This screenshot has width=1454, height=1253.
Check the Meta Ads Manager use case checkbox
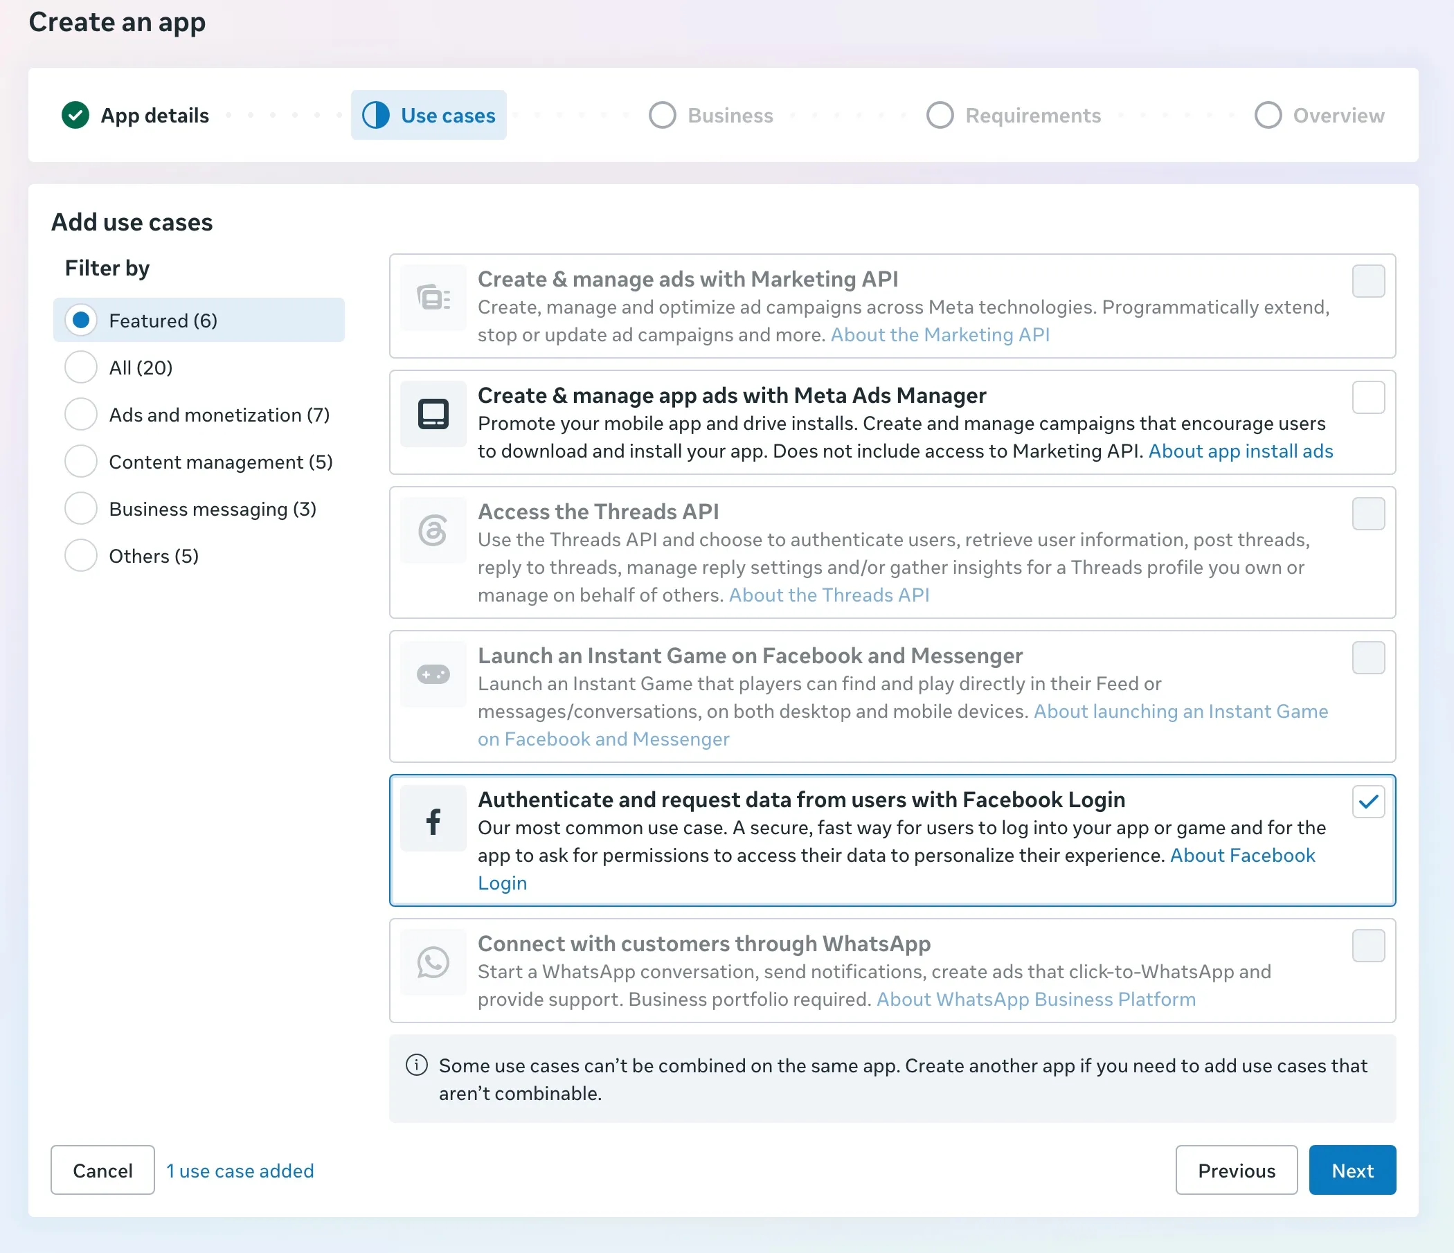pyautogui.click(x=1368, y=398)
